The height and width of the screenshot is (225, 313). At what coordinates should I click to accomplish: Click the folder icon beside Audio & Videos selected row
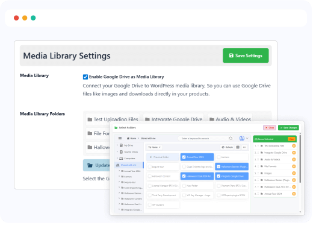click(262, 160)
